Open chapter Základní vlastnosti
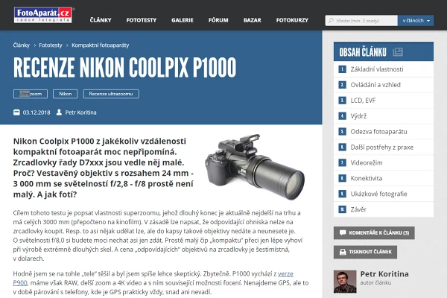 click(x=384, y=69)
